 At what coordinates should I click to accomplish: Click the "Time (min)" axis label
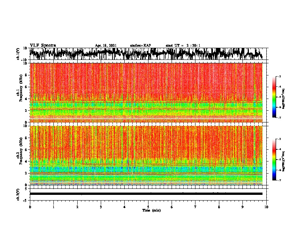(152, 210)
